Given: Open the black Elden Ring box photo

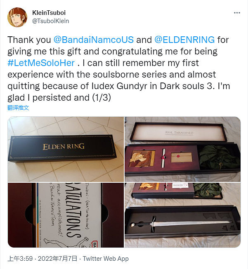Looking at the screenshot, I should pyautogui.click(x=66, y=149).
